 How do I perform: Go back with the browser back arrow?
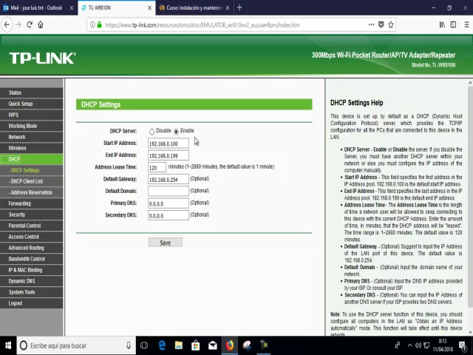7,24
